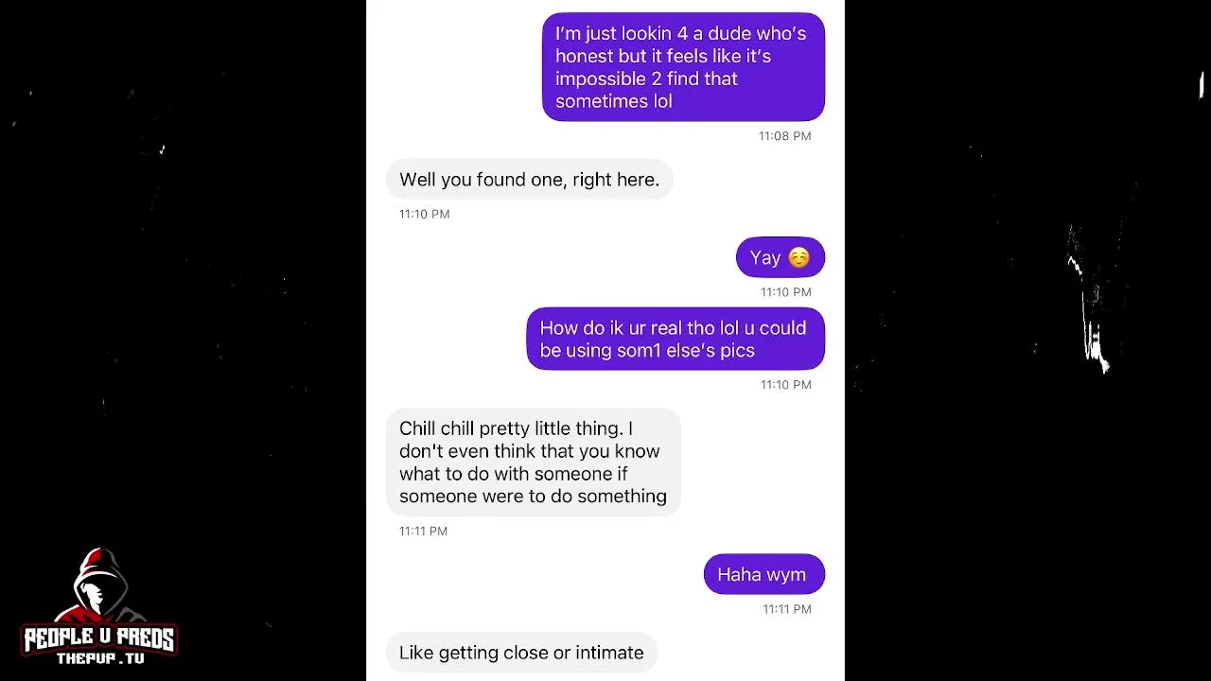Viewport: 1211px width, 681px height.
Task: Click the 'Chill chill pretty little thing' message
Action: 534,462
